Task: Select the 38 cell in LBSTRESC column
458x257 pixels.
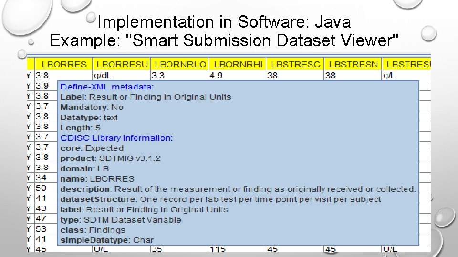Action: pos(295,76)
